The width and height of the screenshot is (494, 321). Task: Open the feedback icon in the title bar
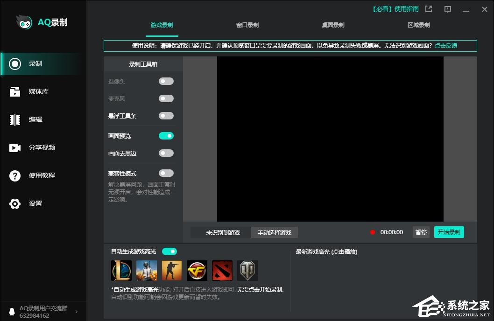pyautogui.click(x=447, y=9)
